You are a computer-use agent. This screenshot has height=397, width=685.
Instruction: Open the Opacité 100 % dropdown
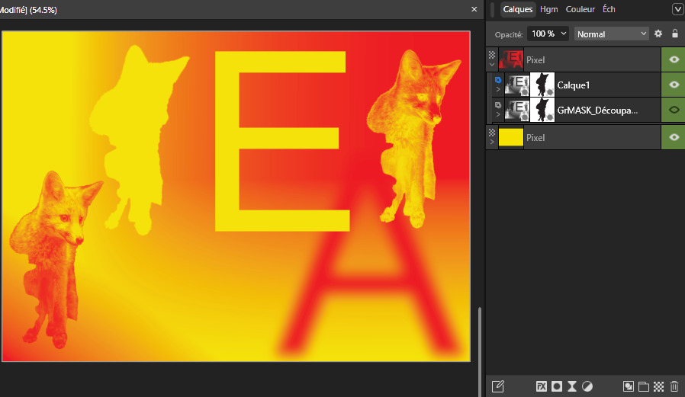[x=548, y=34]
